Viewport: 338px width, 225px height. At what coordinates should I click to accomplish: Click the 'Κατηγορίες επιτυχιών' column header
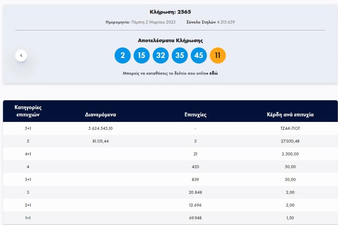(28, 111)
